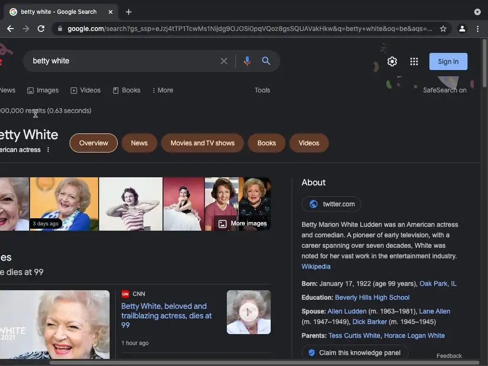This screenshot has width=488, height=366.
Task: Click the More images button
Action: click(243, 224)
